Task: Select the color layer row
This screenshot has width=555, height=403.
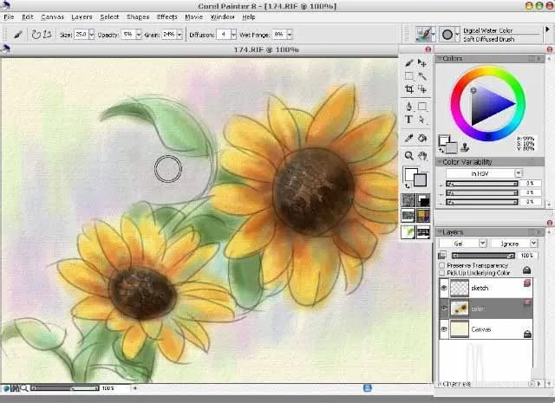Action: click(486, 309)
